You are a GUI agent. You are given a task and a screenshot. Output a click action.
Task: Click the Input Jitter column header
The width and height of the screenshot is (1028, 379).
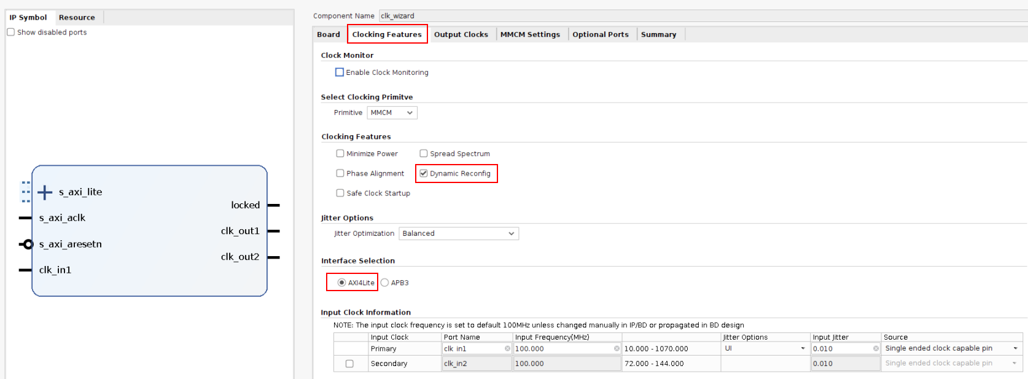846,337
